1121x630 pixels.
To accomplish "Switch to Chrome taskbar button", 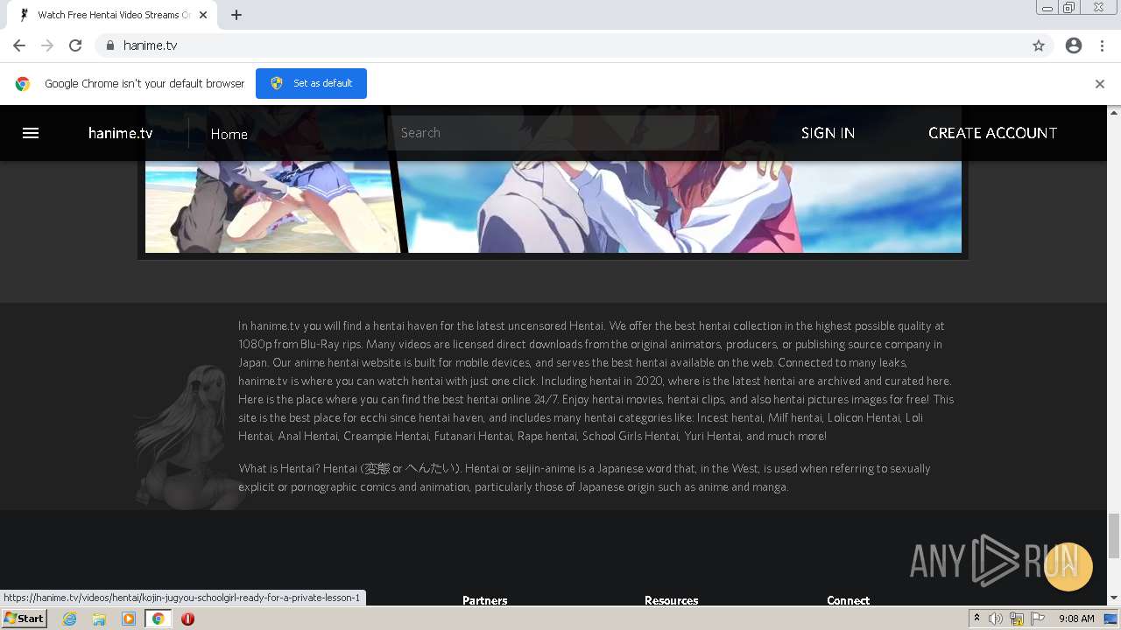I will click(159, 619).
